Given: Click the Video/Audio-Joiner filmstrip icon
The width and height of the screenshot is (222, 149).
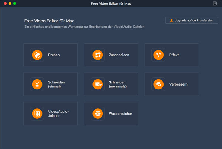Looking at the screenshot, I should coord(37,114).
